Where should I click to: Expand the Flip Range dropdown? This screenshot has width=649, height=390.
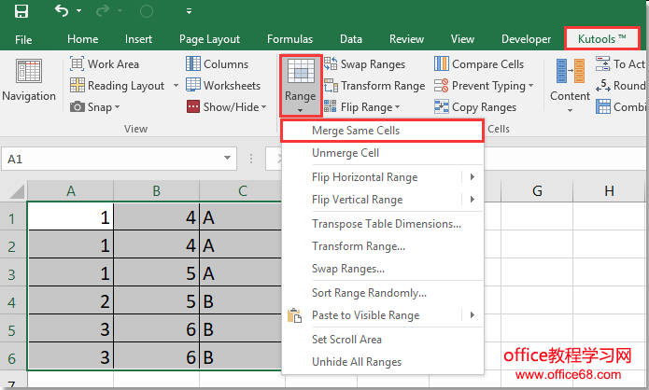pos(400,107)
